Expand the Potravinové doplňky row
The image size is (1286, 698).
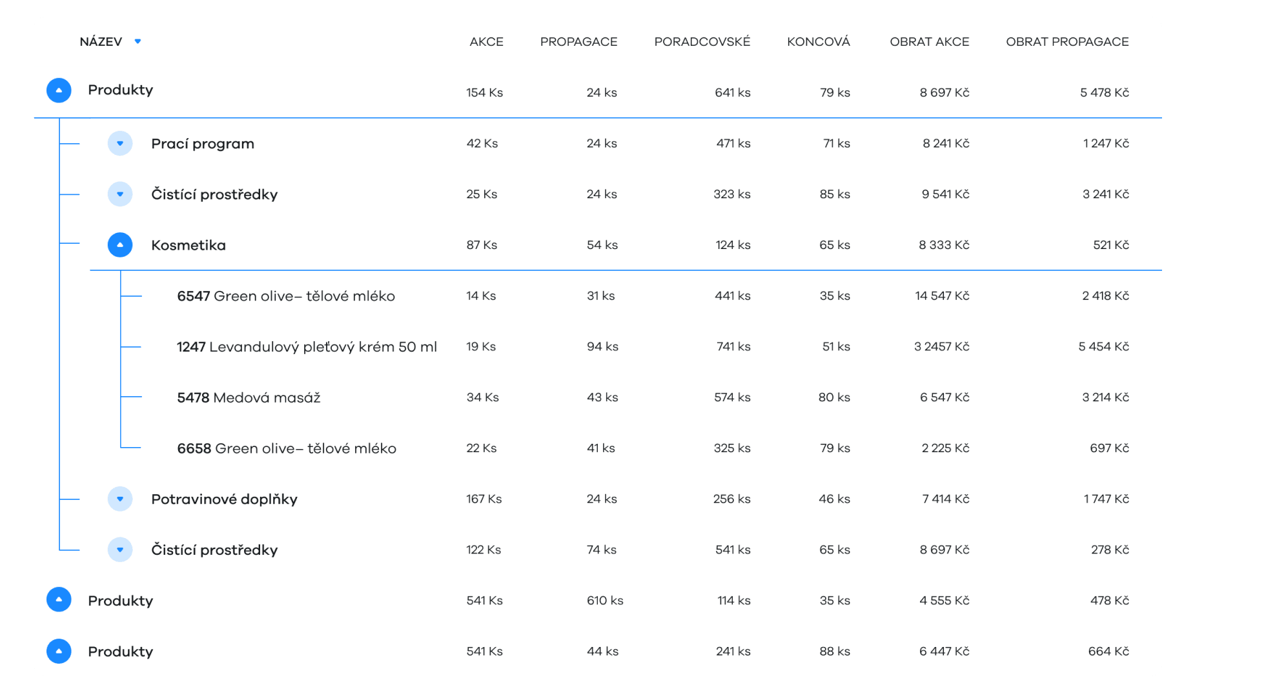coord(120,499)
